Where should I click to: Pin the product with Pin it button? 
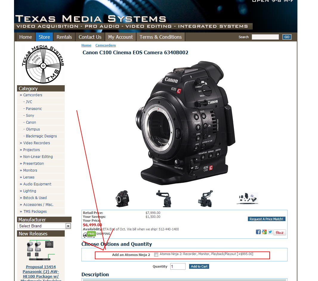(280, 233)
